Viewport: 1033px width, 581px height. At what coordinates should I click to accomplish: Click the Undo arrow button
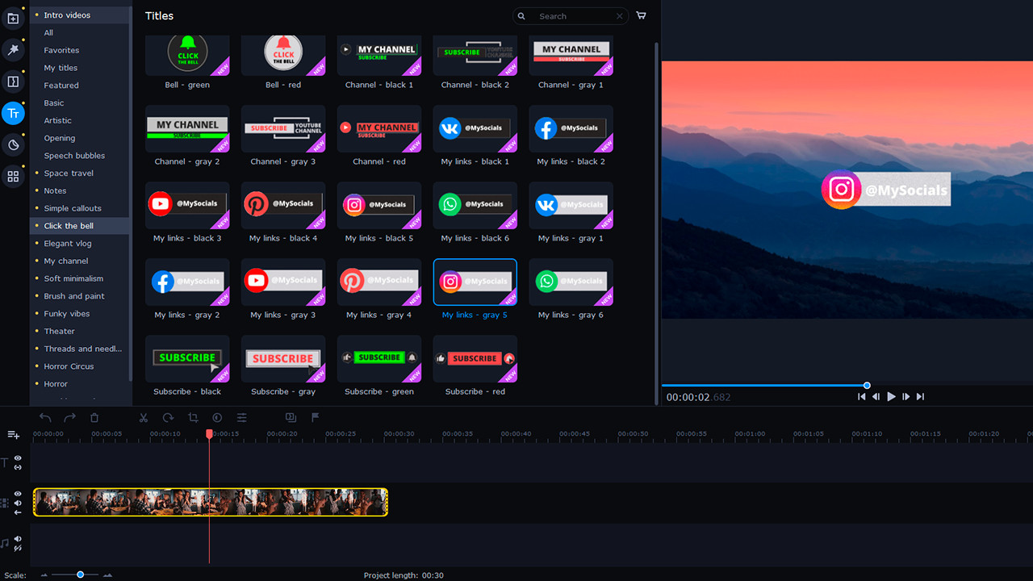tap(46, 417)
